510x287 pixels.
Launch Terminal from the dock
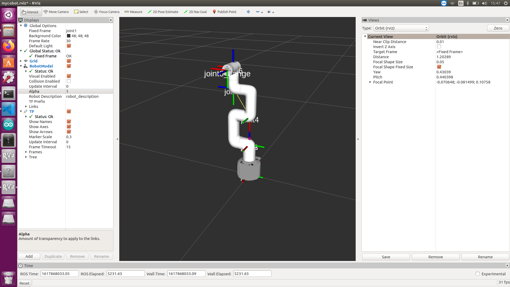(x=8, y=93)
